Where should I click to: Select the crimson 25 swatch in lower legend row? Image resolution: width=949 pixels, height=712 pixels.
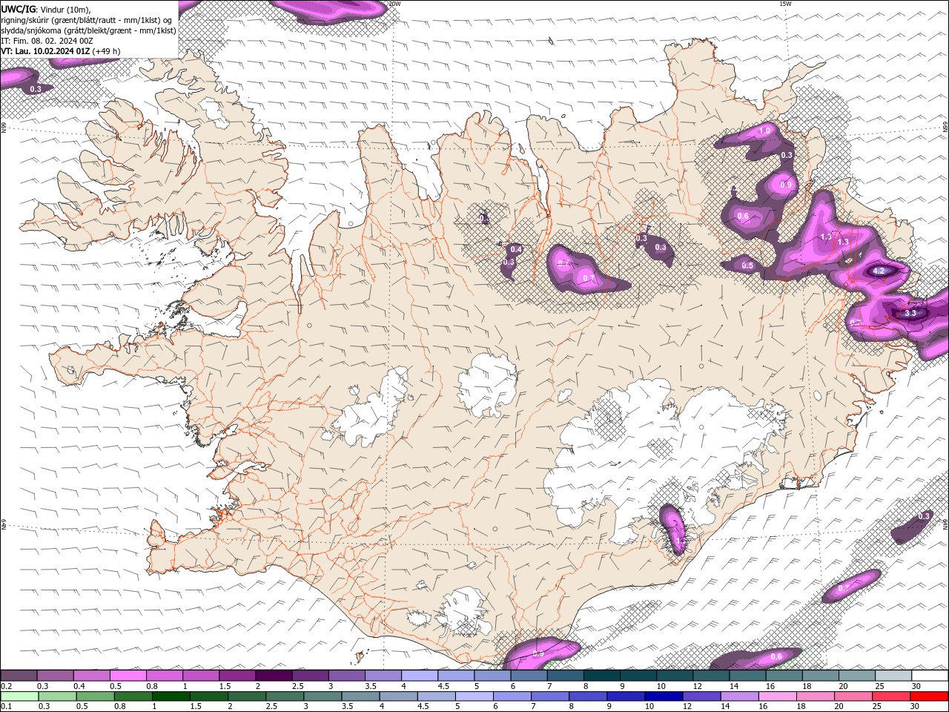pos(891,696)
